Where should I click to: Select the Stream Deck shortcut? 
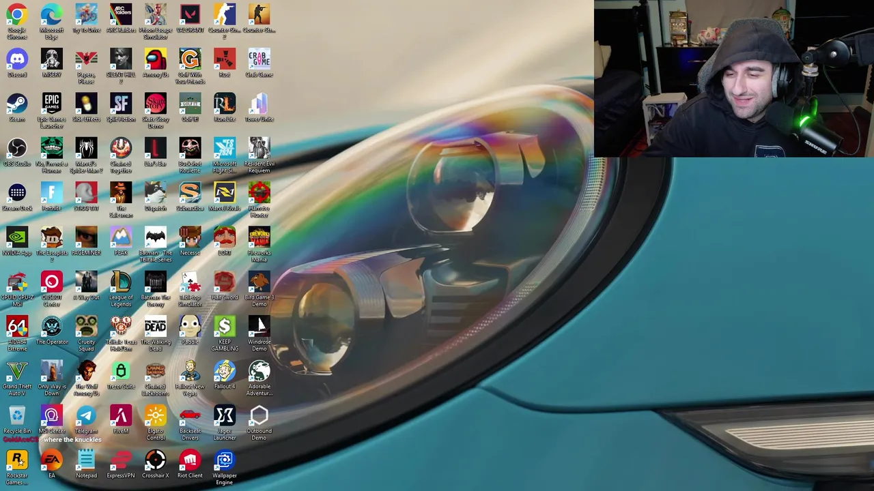pyautogui.click(x=17, y=193)
